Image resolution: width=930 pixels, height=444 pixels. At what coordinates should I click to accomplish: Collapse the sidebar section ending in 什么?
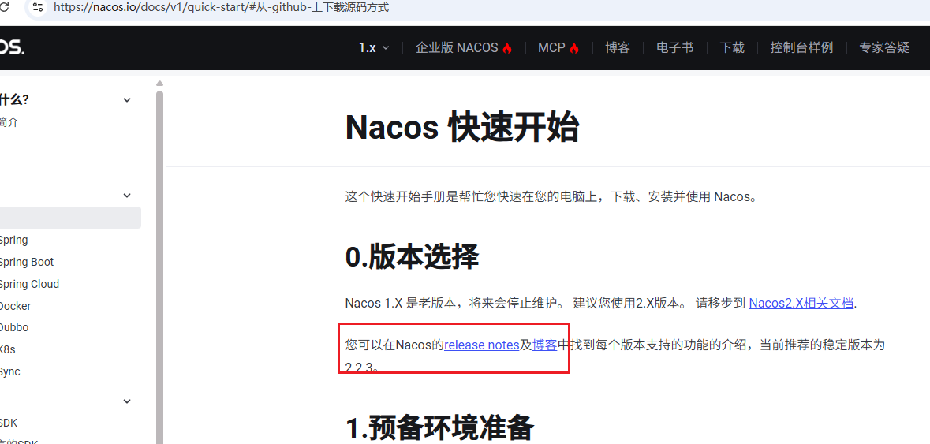tap(126, 100)
